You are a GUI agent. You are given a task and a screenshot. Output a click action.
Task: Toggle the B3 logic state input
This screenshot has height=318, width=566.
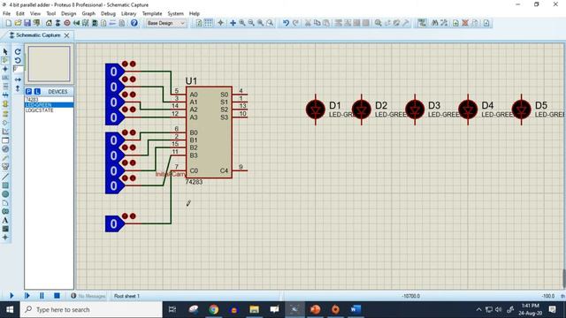(115, 185)
